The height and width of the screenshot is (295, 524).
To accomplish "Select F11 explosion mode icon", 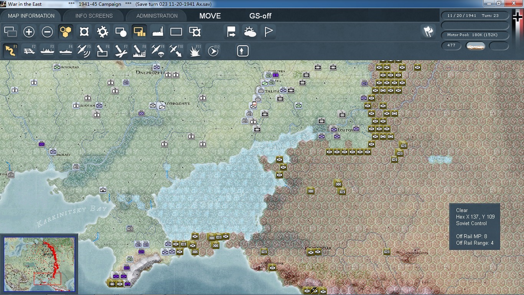I will (x=194, y=51).
